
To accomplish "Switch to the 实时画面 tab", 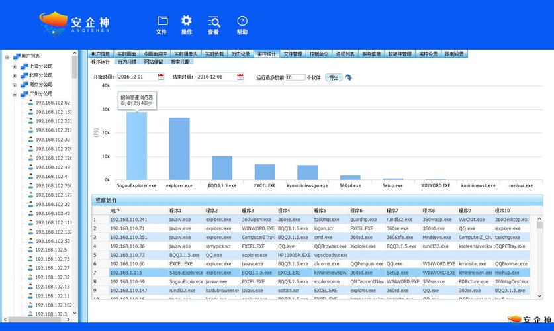I will click(126, 54).
